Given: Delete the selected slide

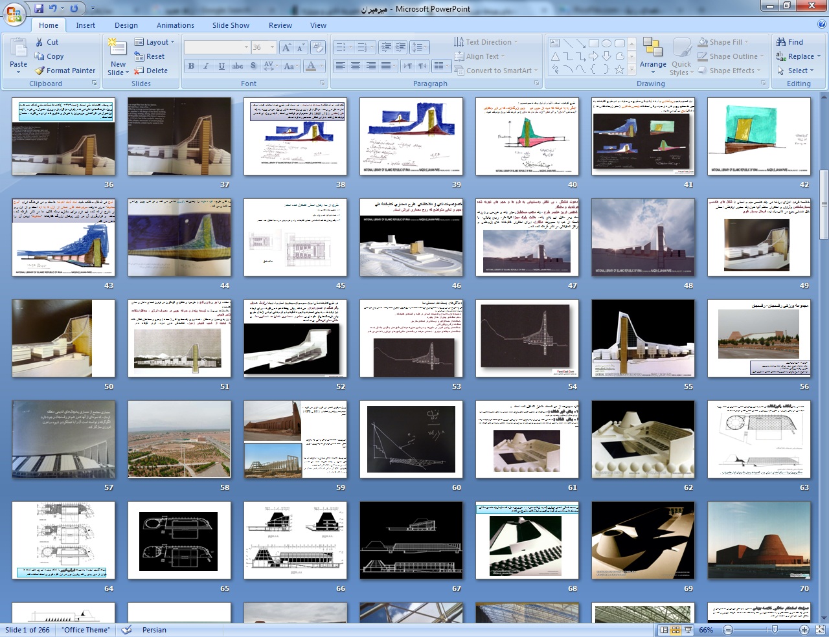Looking at the screenshot, I should coord(151,71).
